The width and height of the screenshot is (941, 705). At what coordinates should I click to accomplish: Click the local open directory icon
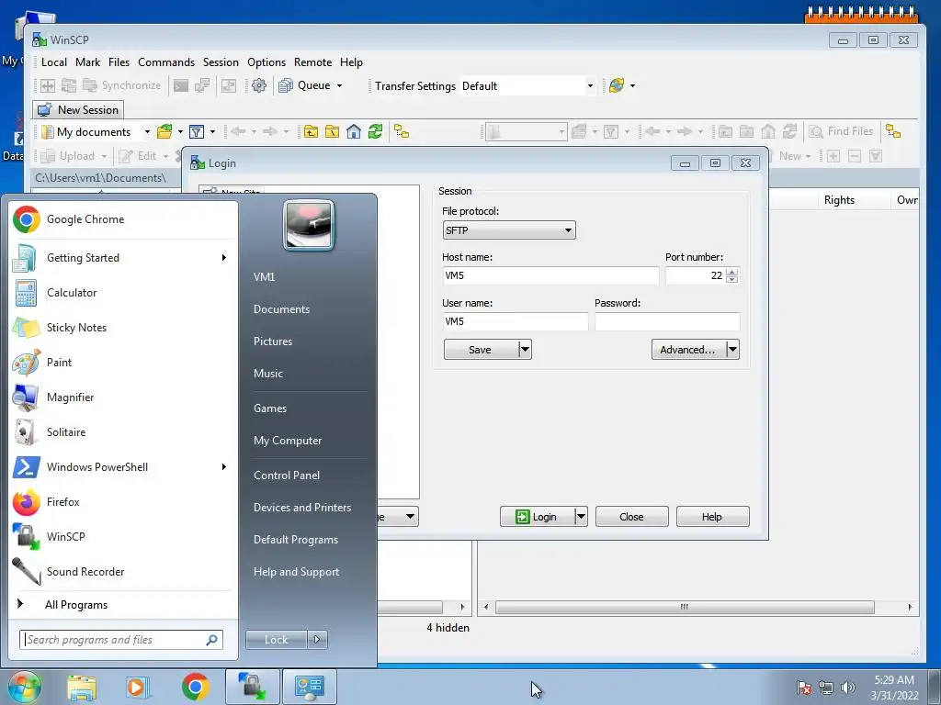pos(164,132)
